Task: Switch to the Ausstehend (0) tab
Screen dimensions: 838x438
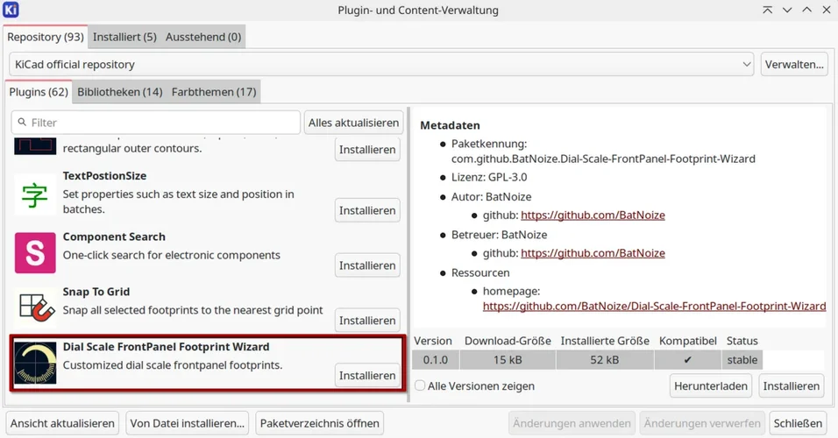Action: 203,37
